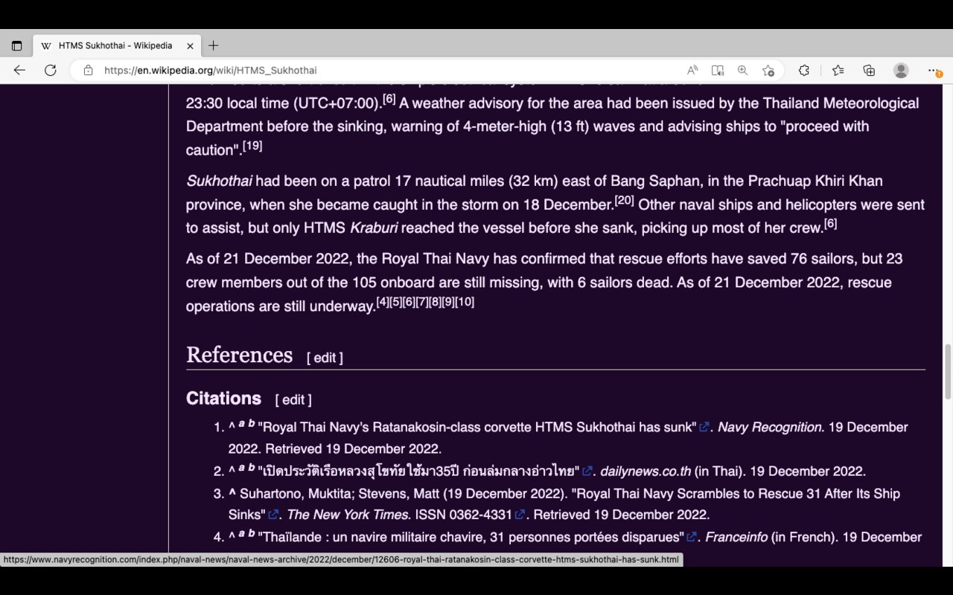
Task: Jump up via caret of citation 3
Action: click(x=232, y=493)
